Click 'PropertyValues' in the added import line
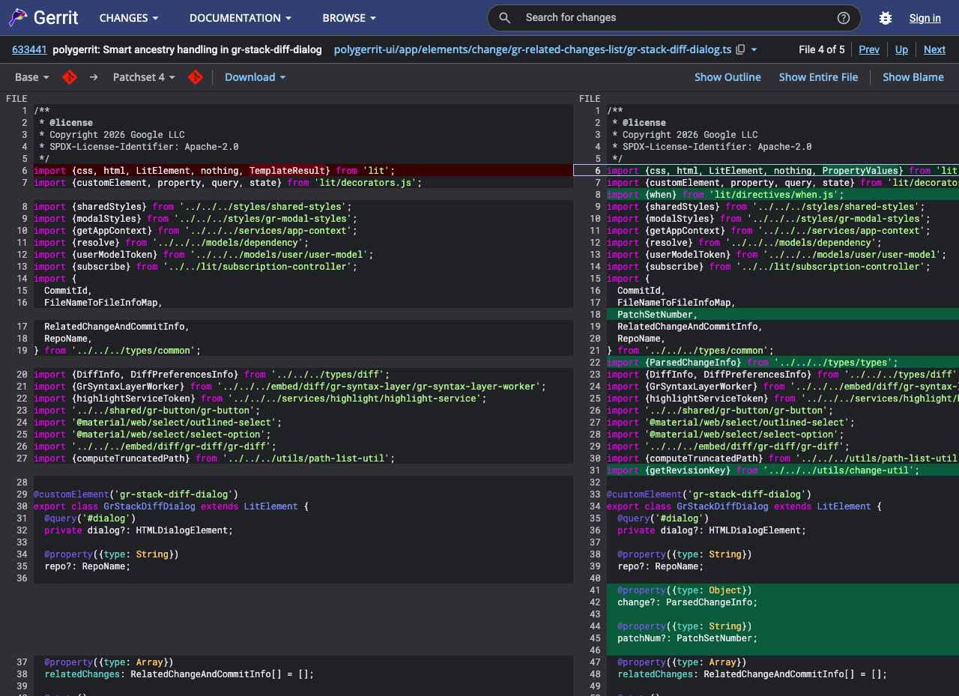Viewport: 959px width, 696px height. pyautogui.click(x=860, y=171)
